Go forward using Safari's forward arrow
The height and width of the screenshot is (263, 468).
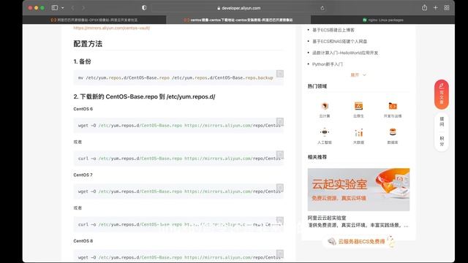tap(83, 8)
